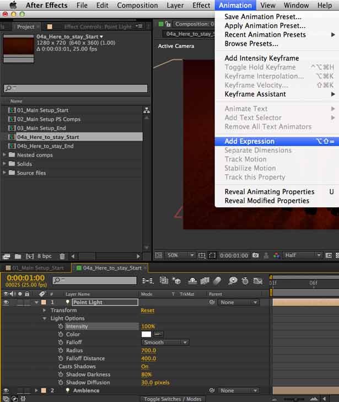This screenshot has width=339, height=402.
Task: Toggle Intensity stopwatch keyframing
Action: pos(61,326)
